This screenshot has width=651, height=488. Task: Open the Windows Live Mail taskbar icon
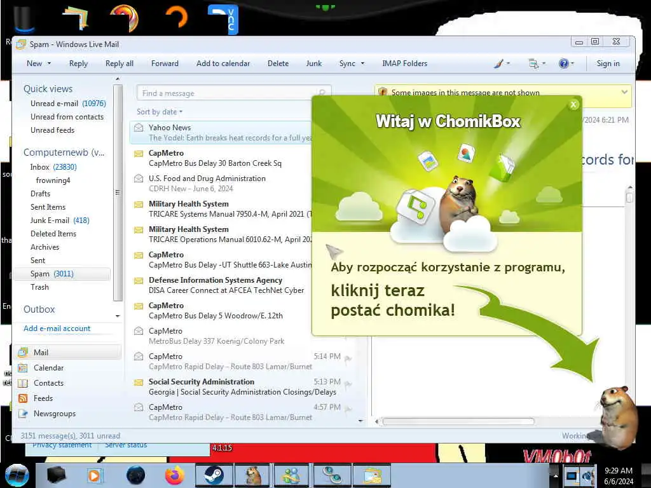[x=373, y=475]
